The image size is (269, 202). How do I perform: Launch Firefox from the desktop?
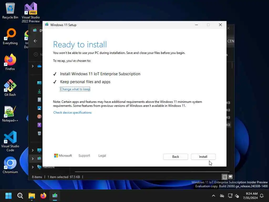[10, 62]
